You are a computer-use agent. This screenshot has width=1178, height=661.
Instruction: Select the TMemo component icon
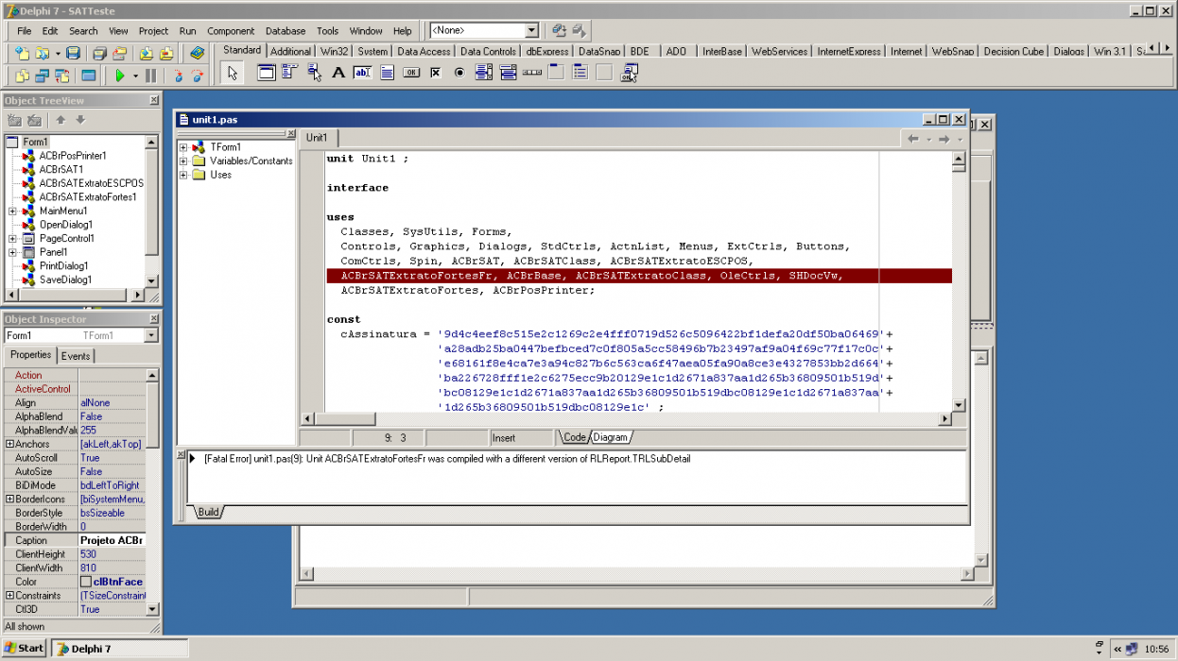coord(387,73)
